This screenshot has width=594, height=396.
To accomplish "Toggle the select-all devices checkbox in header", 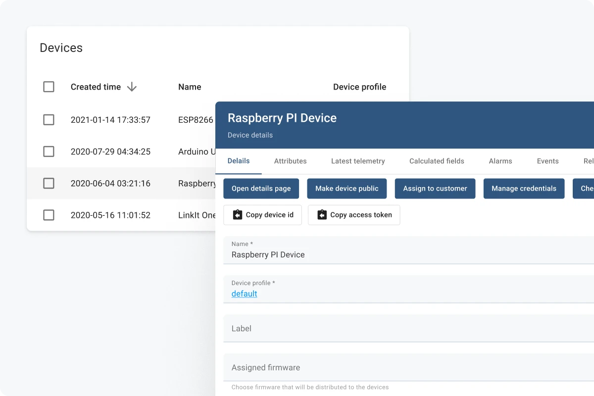I will pos(49,87).
